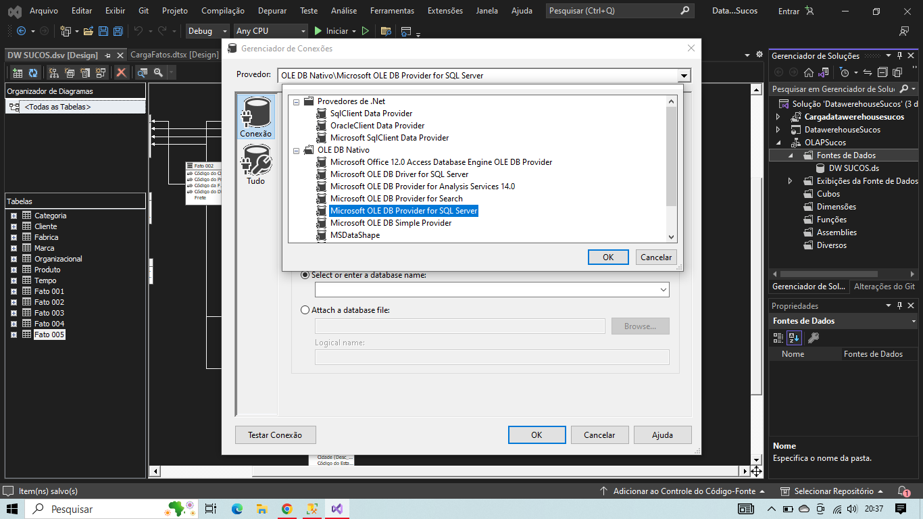Image resolution: width=923 pixels, height=519 pixels.
Task: Click the Find in Files folder icon
Action: 386,31
